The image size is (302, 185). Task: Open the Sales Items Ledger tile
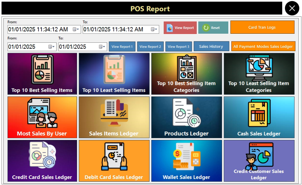coord(114,117)
